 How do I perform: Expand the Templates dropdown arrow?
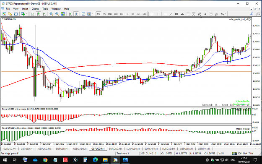(x=92, y=14)
